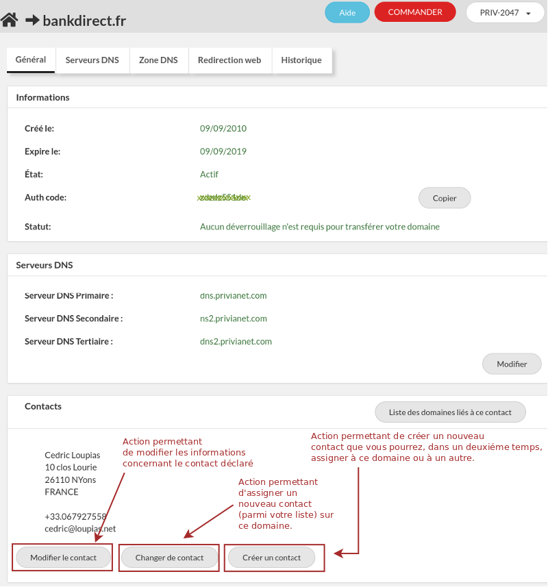Open Liste des domaines liés à ce contact
The image size is (548, 587).
coord(450,412)
